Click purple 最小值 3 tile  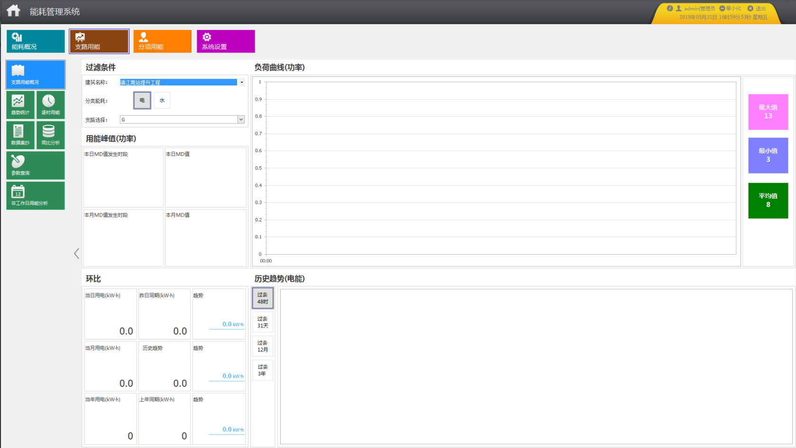click(768, 155)
